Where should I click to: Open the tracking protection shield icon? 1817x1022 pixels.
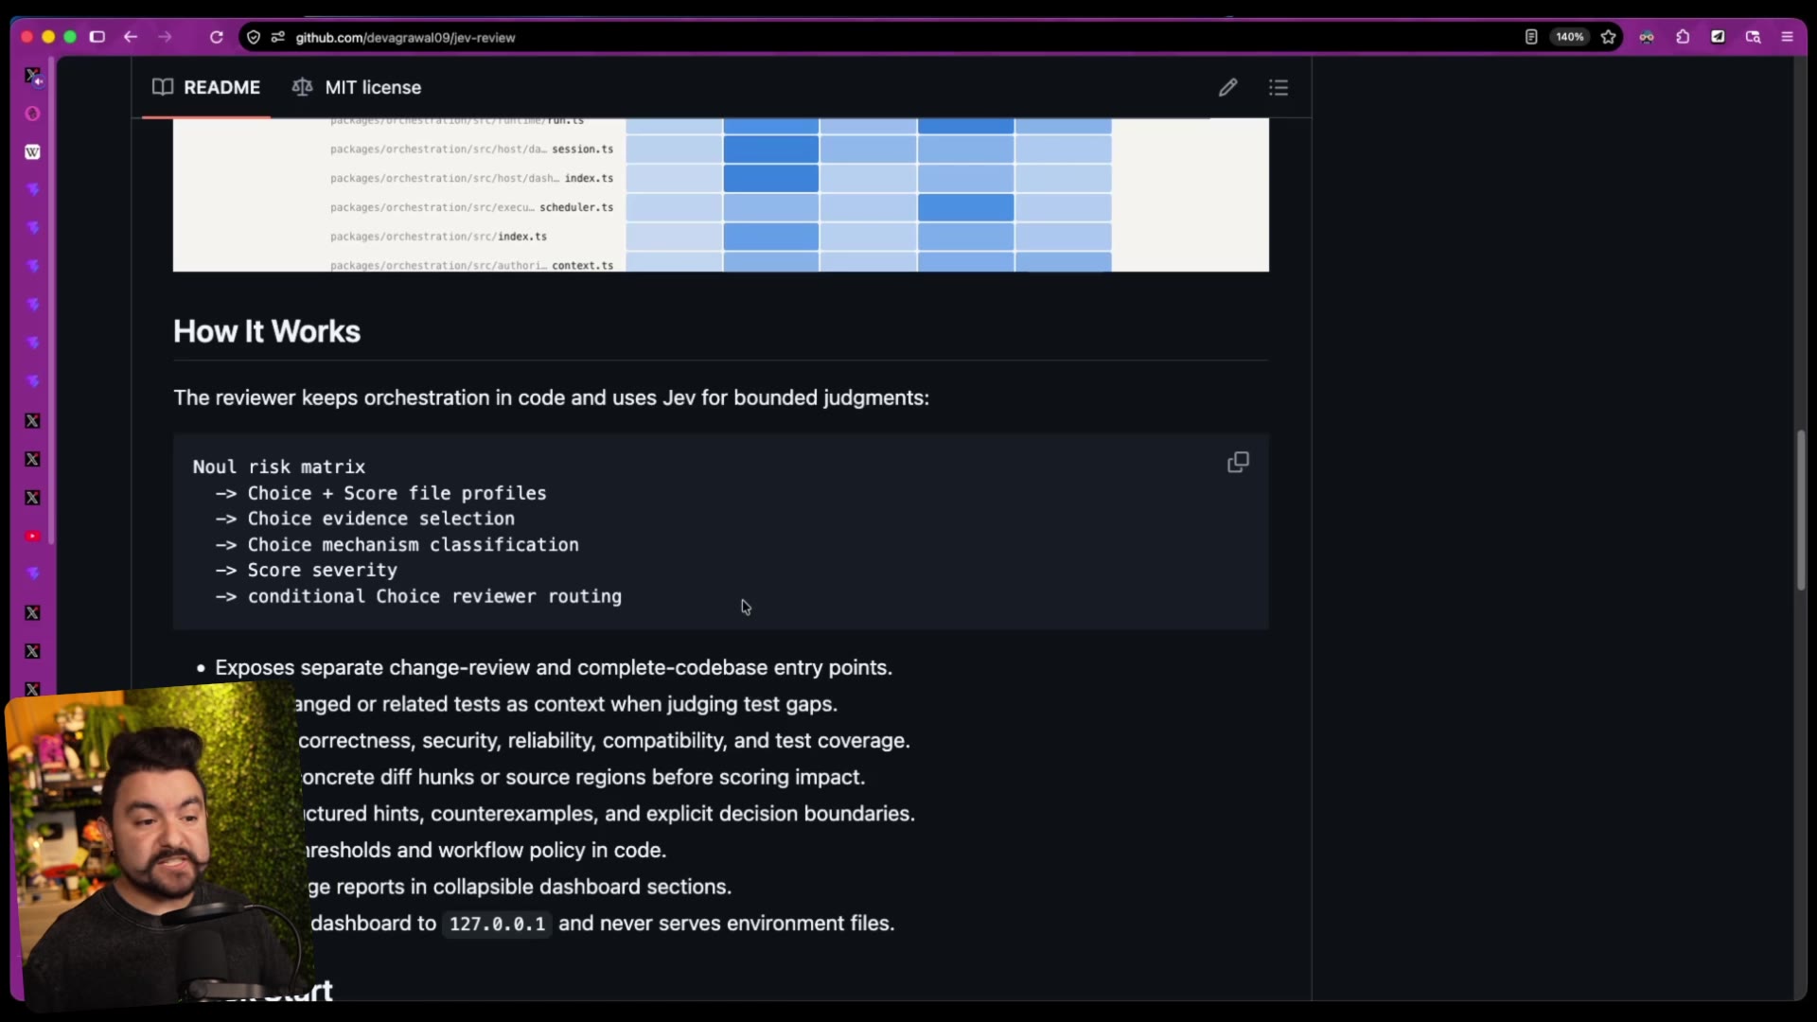tap(254, 37)
